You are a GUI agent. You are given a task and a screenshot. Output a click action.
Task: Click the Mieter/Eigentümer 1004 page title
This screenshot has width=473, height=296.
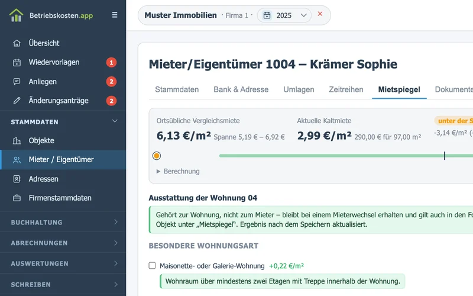tap(273, 65)
